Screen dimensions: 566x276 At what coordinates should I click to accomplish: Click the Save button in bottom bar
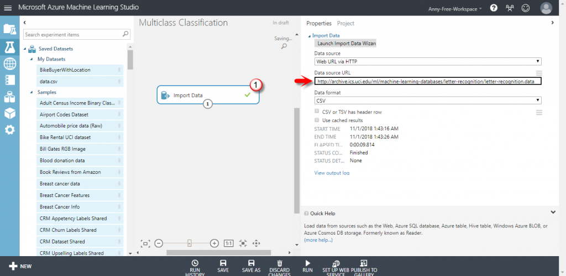(223, 267)
